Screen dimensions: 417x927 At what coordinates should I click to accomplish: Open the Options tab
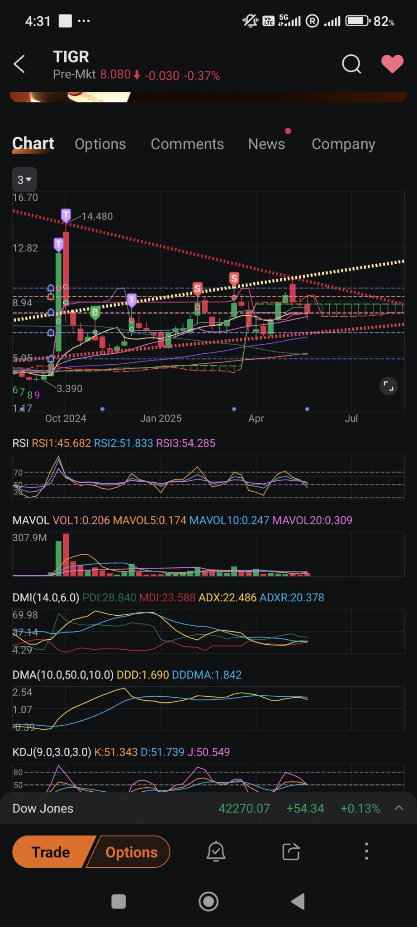tap(100, 144)
